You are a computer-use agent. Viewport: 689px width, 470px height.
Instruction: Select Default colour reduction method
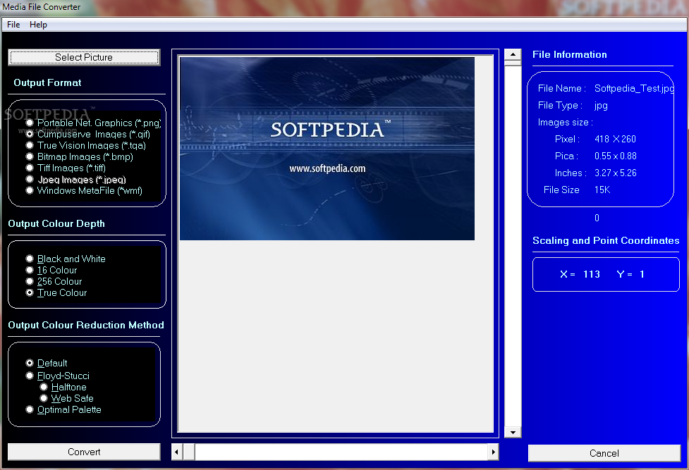coord(47,363)
